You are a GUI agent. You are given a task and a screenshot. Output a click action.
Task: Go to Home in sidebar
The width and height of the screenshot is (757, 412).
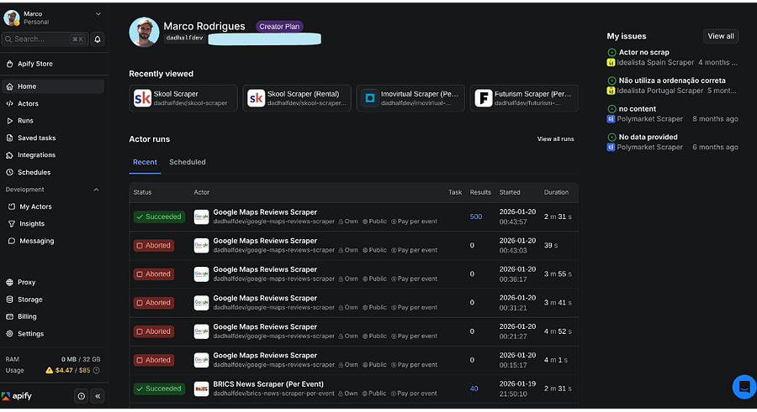click(53, 86)
